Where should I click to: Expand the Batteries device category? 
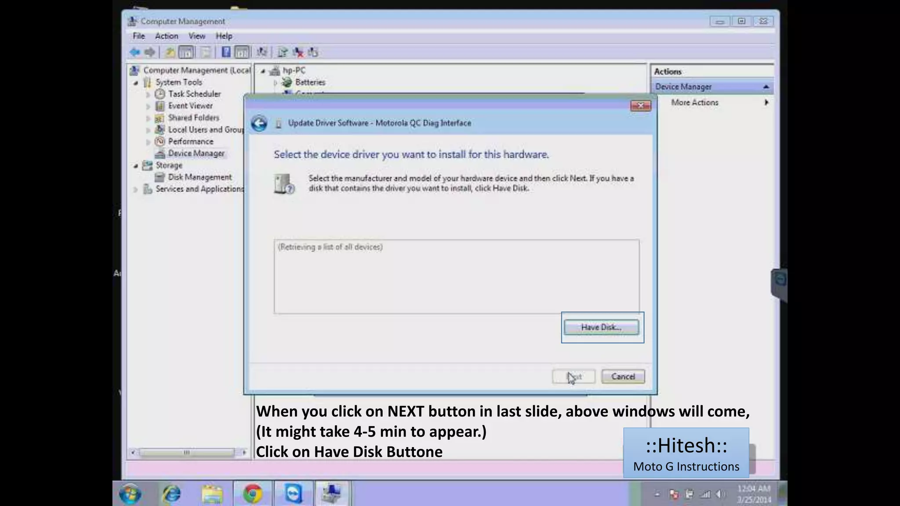pos(275,83)
